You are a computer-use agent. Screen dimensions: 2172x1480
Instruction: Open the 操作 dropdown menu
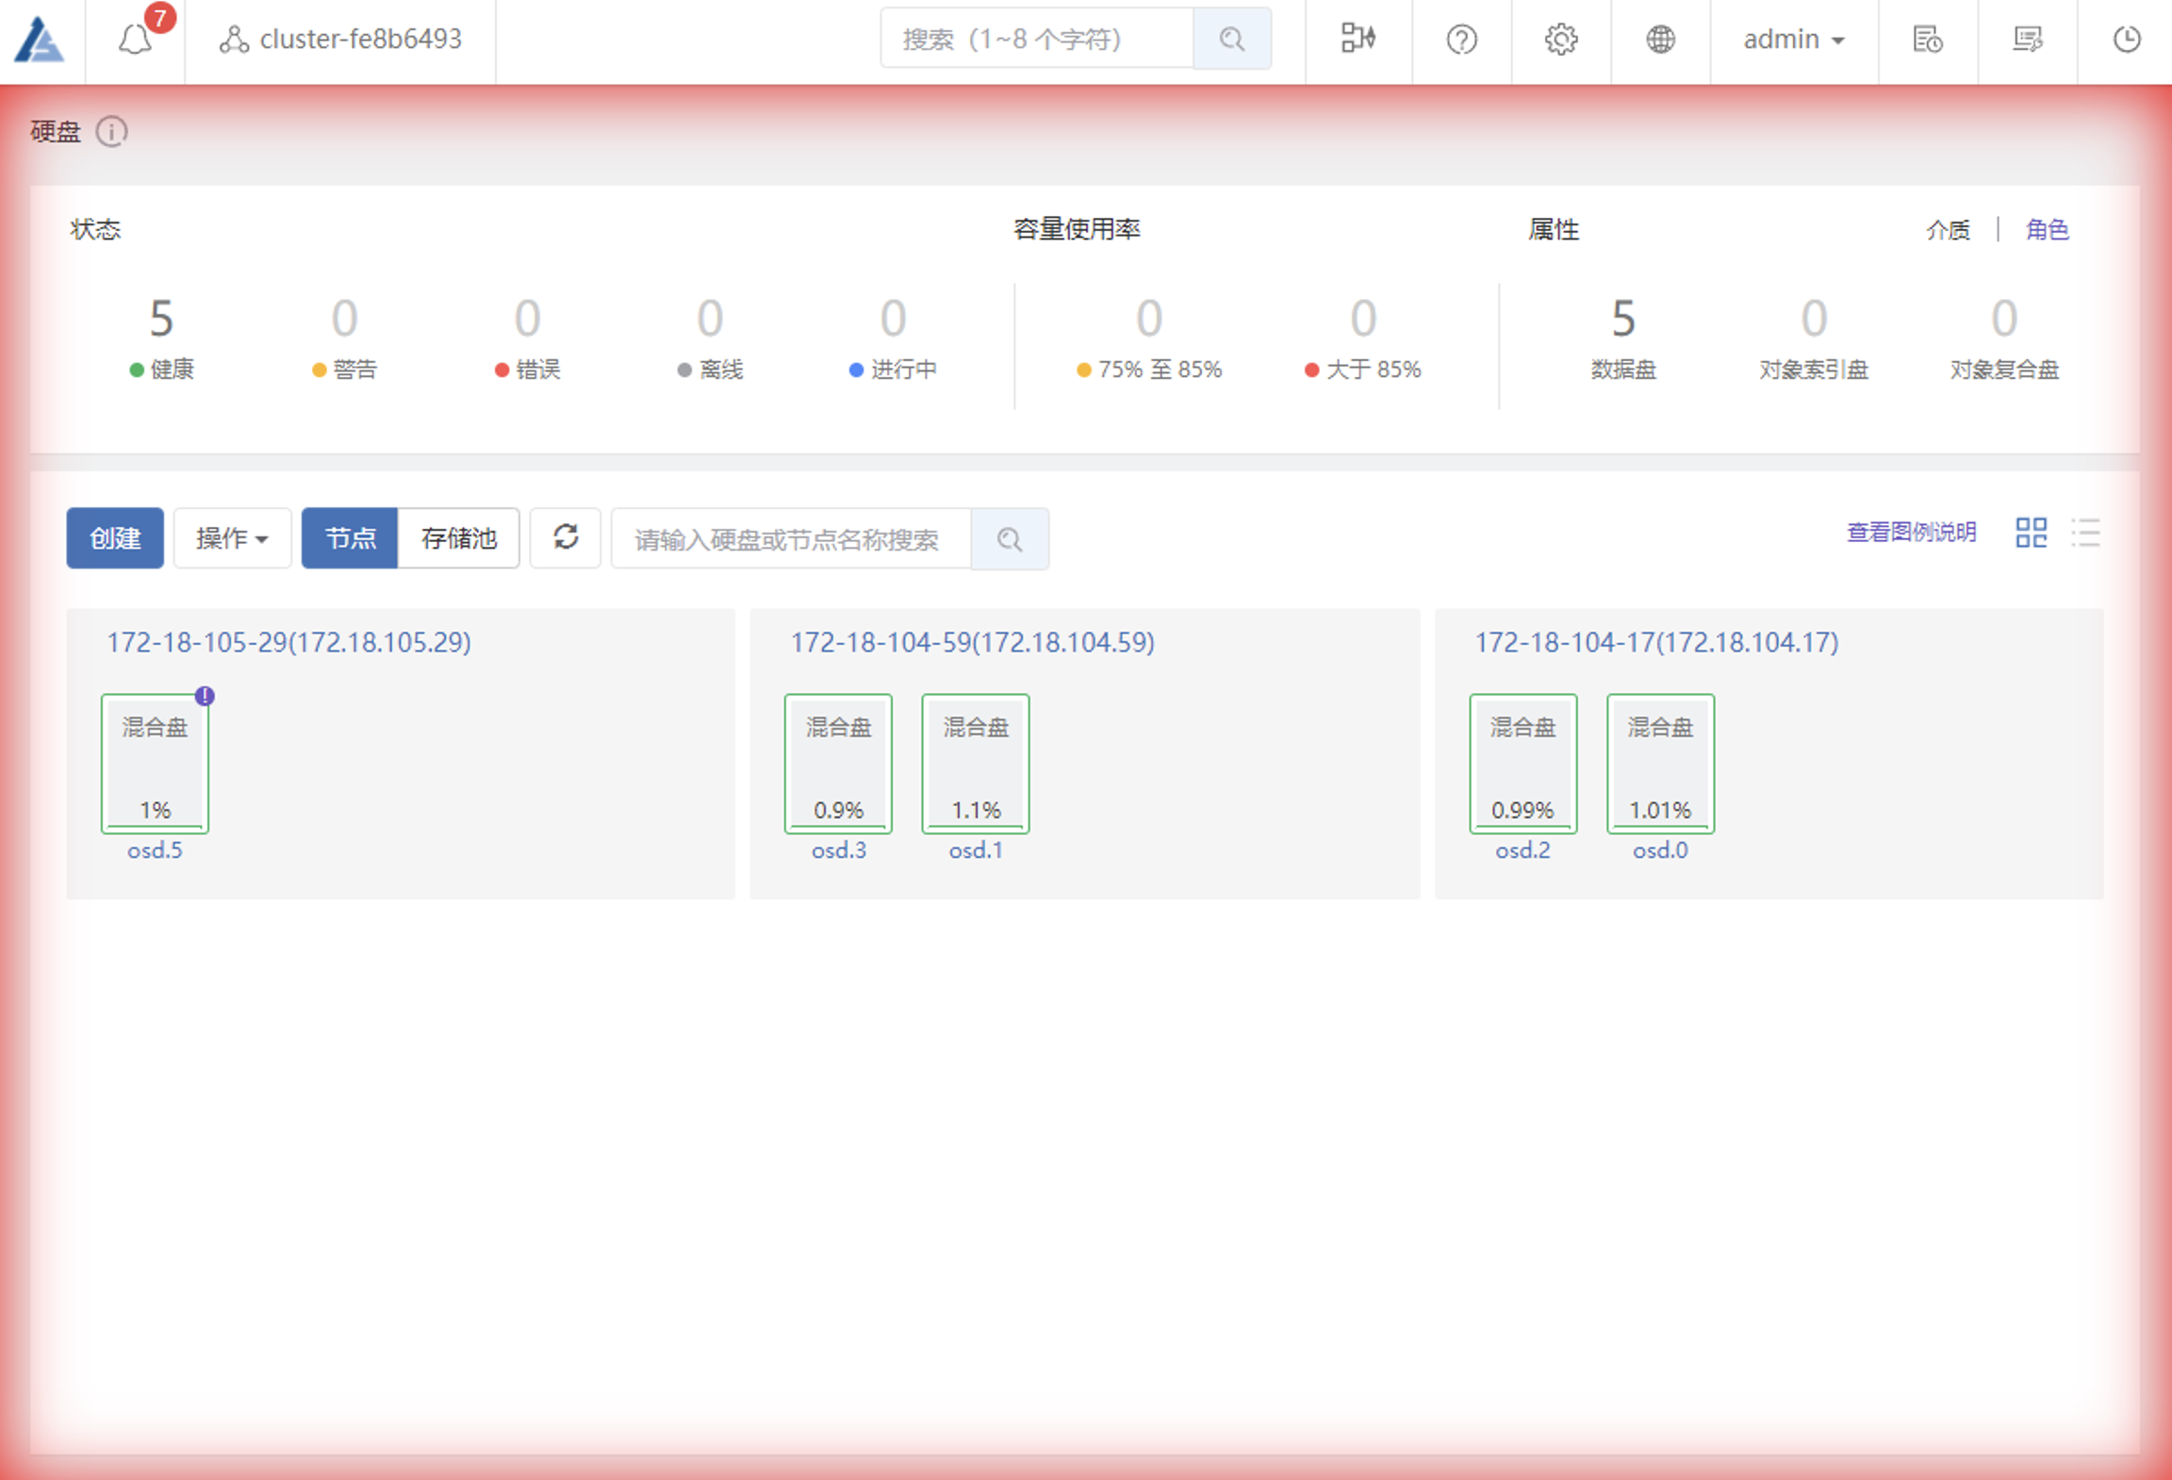pyautogui.click(x=232, y=538)
